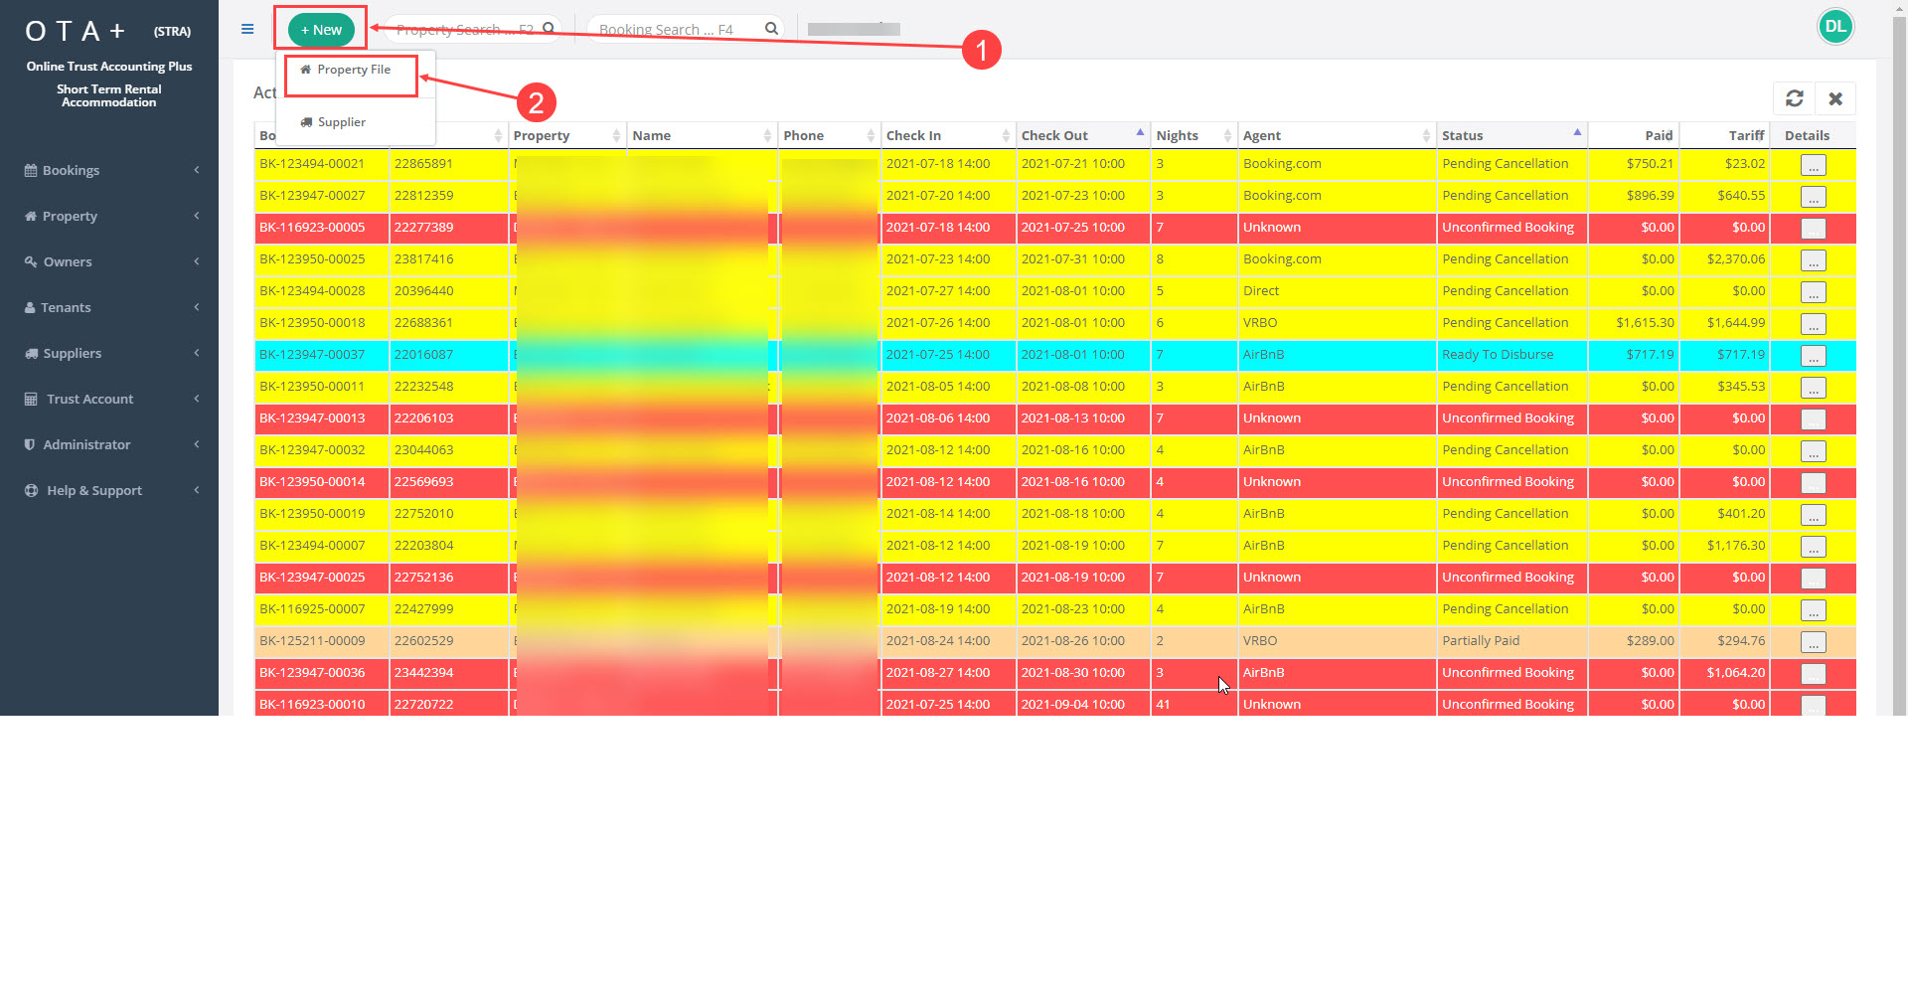Expand the Property sidebar menu
Viewport: 1908px width, 1001px height.
point(109,216)
